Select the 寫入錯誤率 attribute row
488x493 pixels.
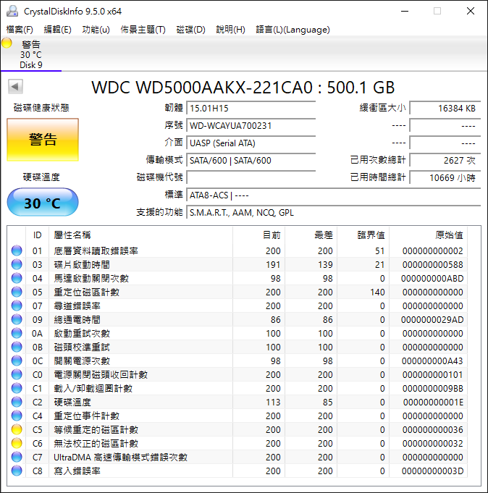pyautogui.click(x=237, y=471)
